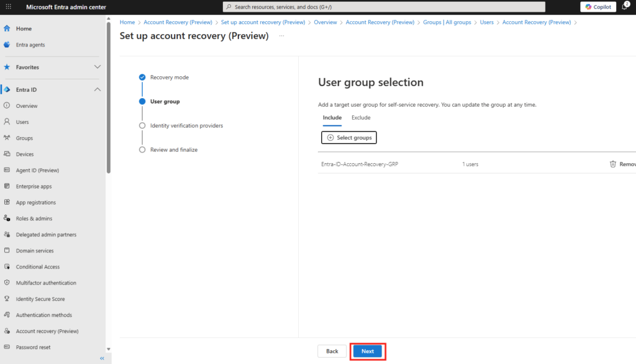Image resolution: width=636 pixels, height=364 pixels.
Task: Collapse the Entra ID section
Action: pyautogui.click(x=97, y=90)
